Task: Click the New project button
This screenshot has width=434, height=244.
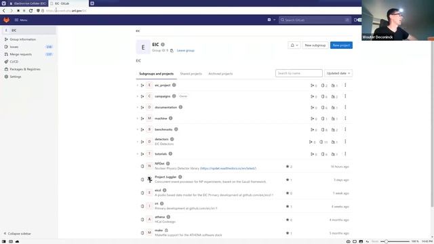Action: [x=341, y=45]
